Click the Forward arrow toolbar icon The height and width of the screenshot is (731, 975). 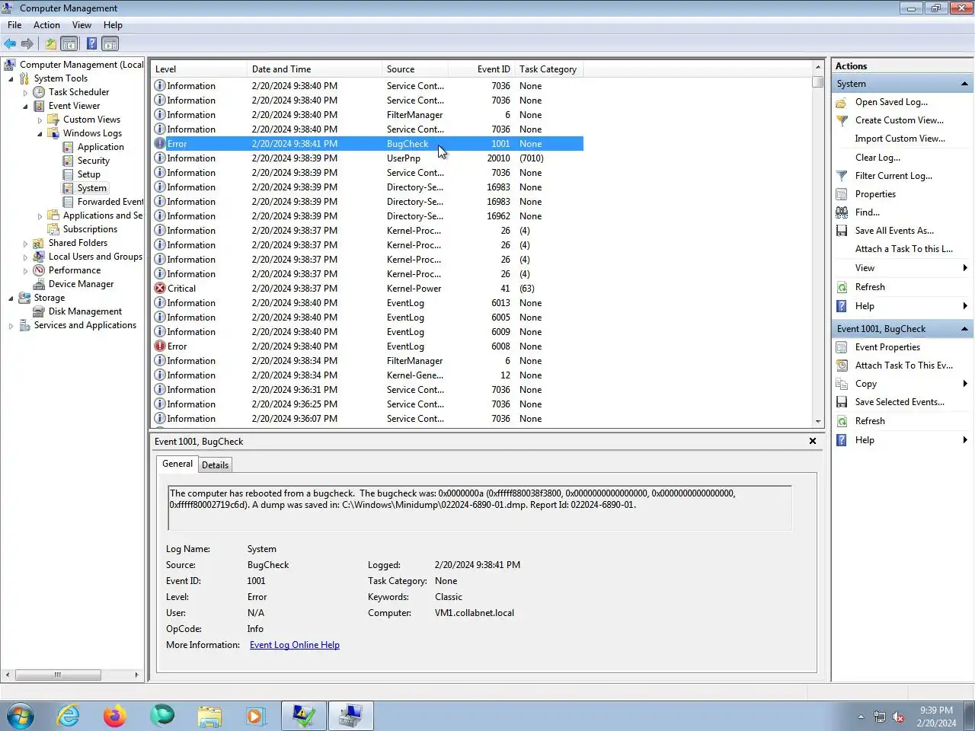pos(27,43)
